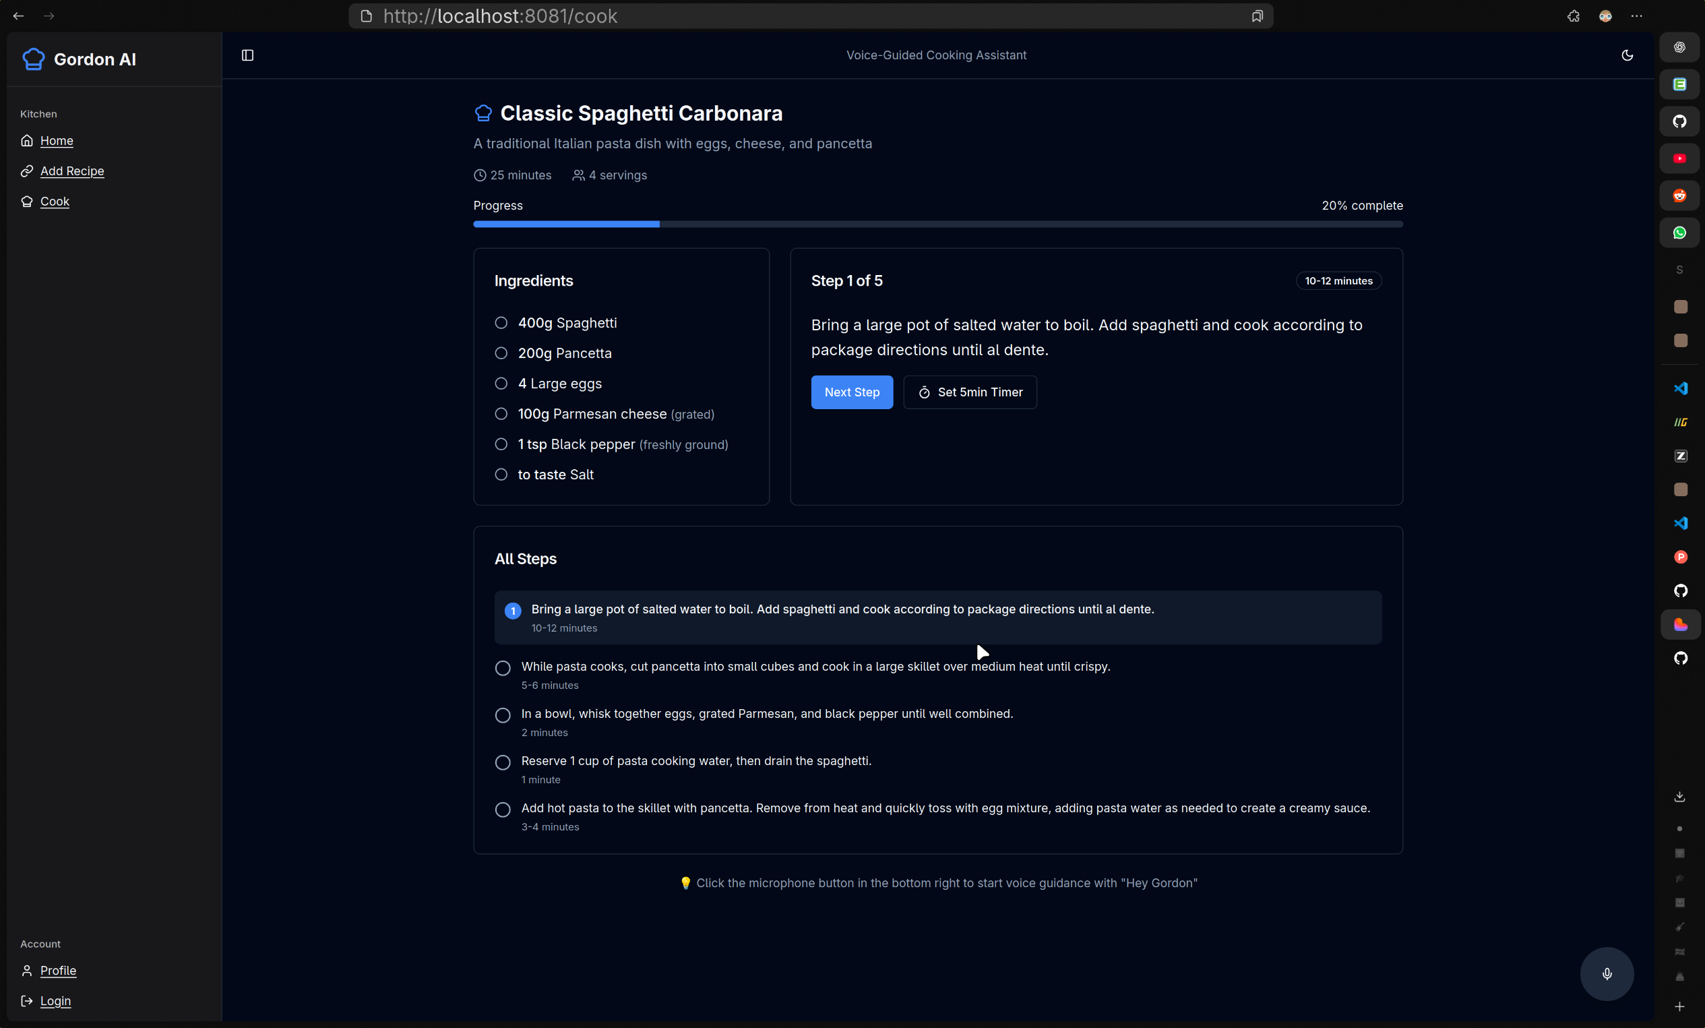Check off the 400g Spaghetti ingredient

[501, 323]
